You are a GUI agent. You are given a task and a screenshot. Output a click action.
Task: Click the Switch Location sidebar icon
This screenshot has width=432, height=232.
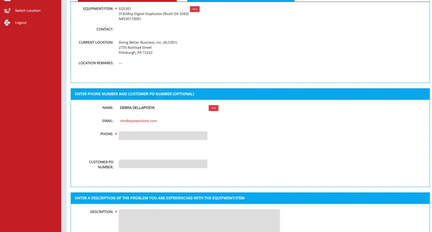coord(7,11)
